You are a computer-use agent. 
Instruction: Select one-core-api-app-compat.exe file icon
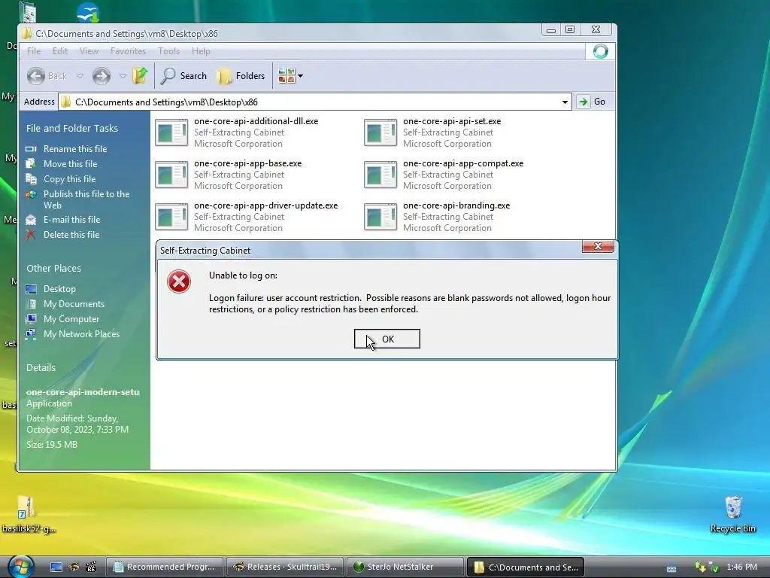tap(380, 175)
